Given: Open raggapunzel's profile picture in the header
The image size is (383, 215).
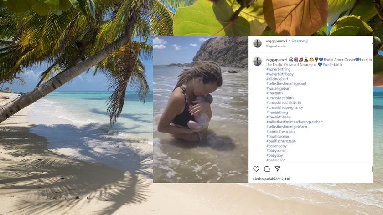Looking at the screenshot, I should coord(257,43).
